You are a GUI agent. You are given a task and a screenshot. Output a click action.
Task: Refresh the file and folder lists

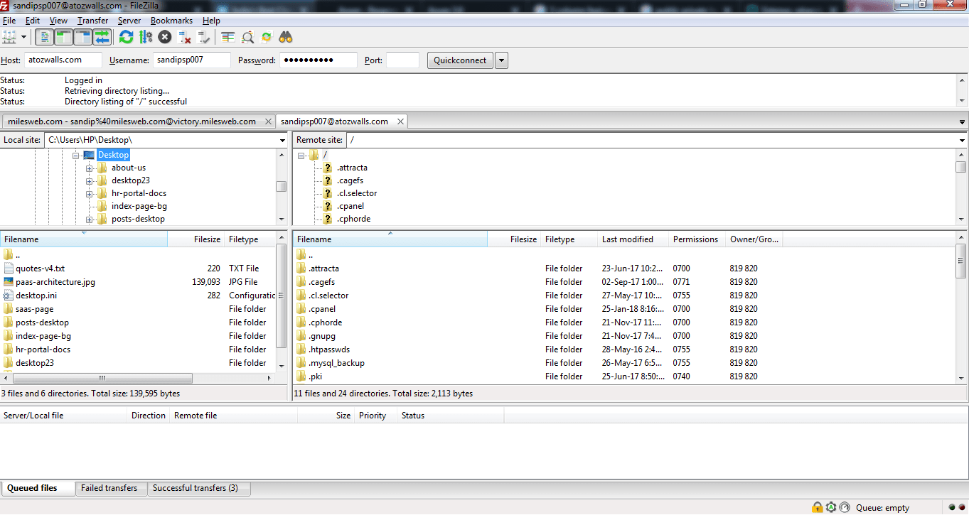click(x=126, y=37)
